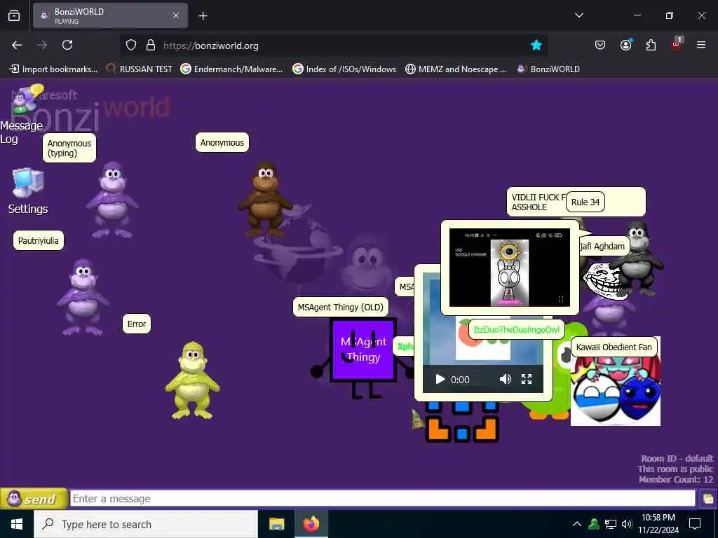This screenshot has width=718, height=538.
Task: Click Pautriyiulia's purple Bonzi character
Action: click(x=83, y=297)
